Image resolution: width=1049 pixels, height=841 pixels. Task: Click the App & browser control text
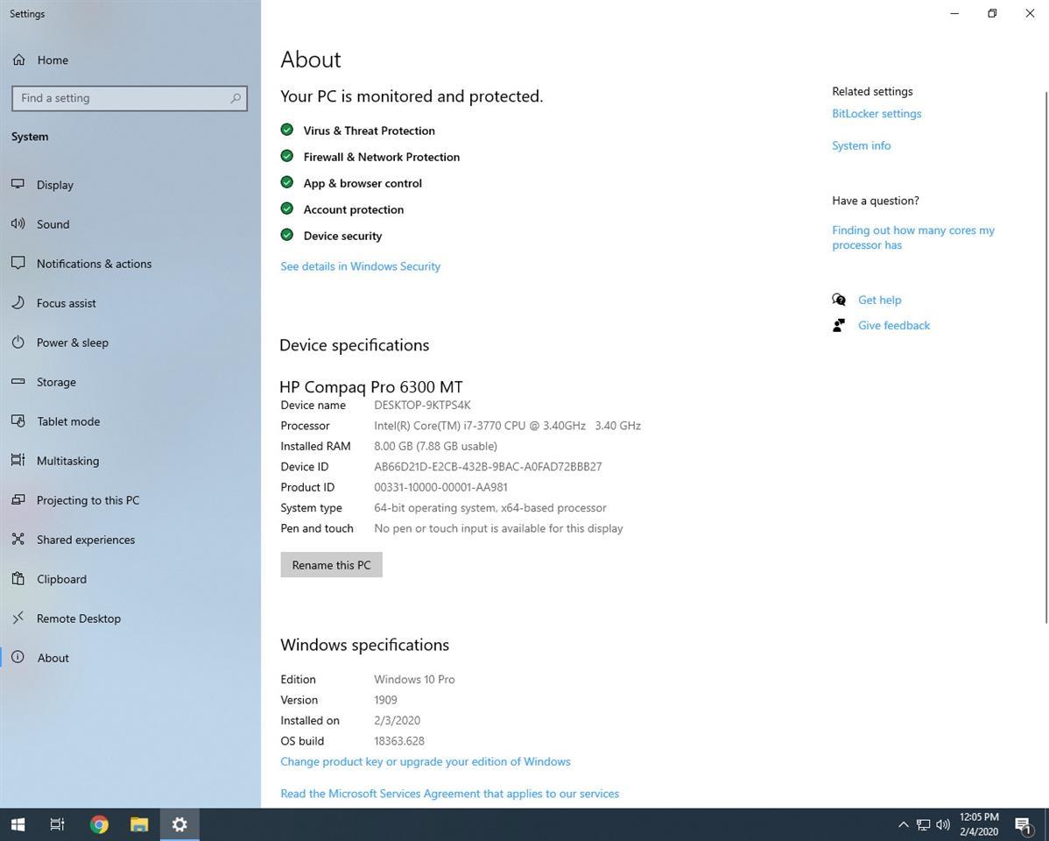[363, 183]
